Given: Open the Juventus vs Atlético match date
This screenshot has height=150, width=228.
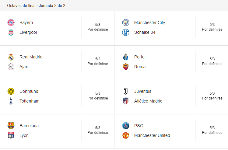Looking at the screenshot, I should pos(212,93).
